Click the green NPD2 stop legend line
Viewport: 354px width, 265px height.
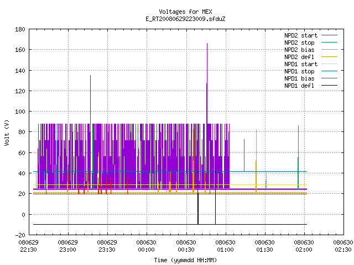(x=330, y=42)
